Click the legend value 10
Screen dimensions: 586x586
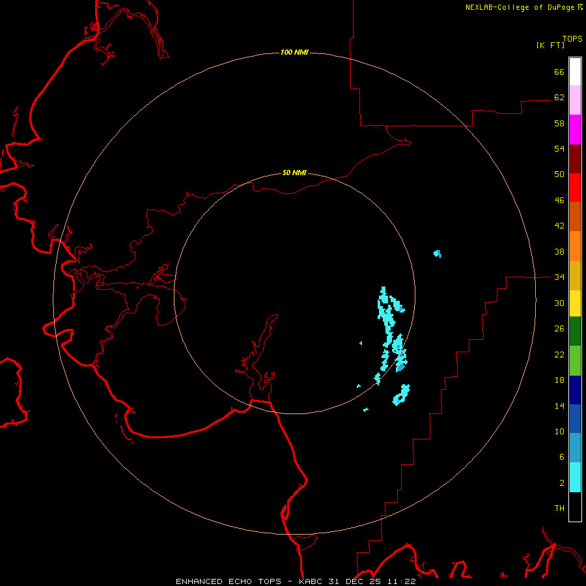coord(559,431)
